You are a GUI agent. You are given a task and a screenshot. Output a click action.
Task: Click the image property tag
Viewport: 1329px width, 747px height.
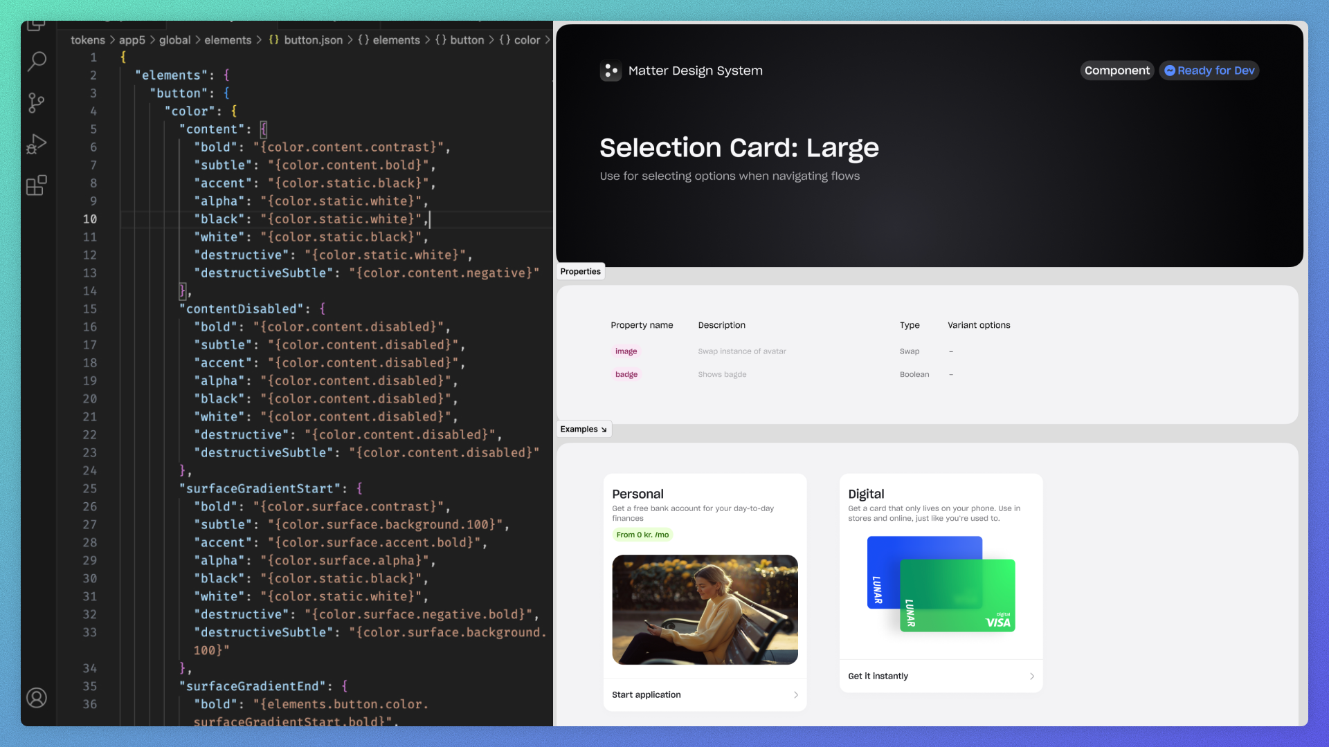coord(626,351)
